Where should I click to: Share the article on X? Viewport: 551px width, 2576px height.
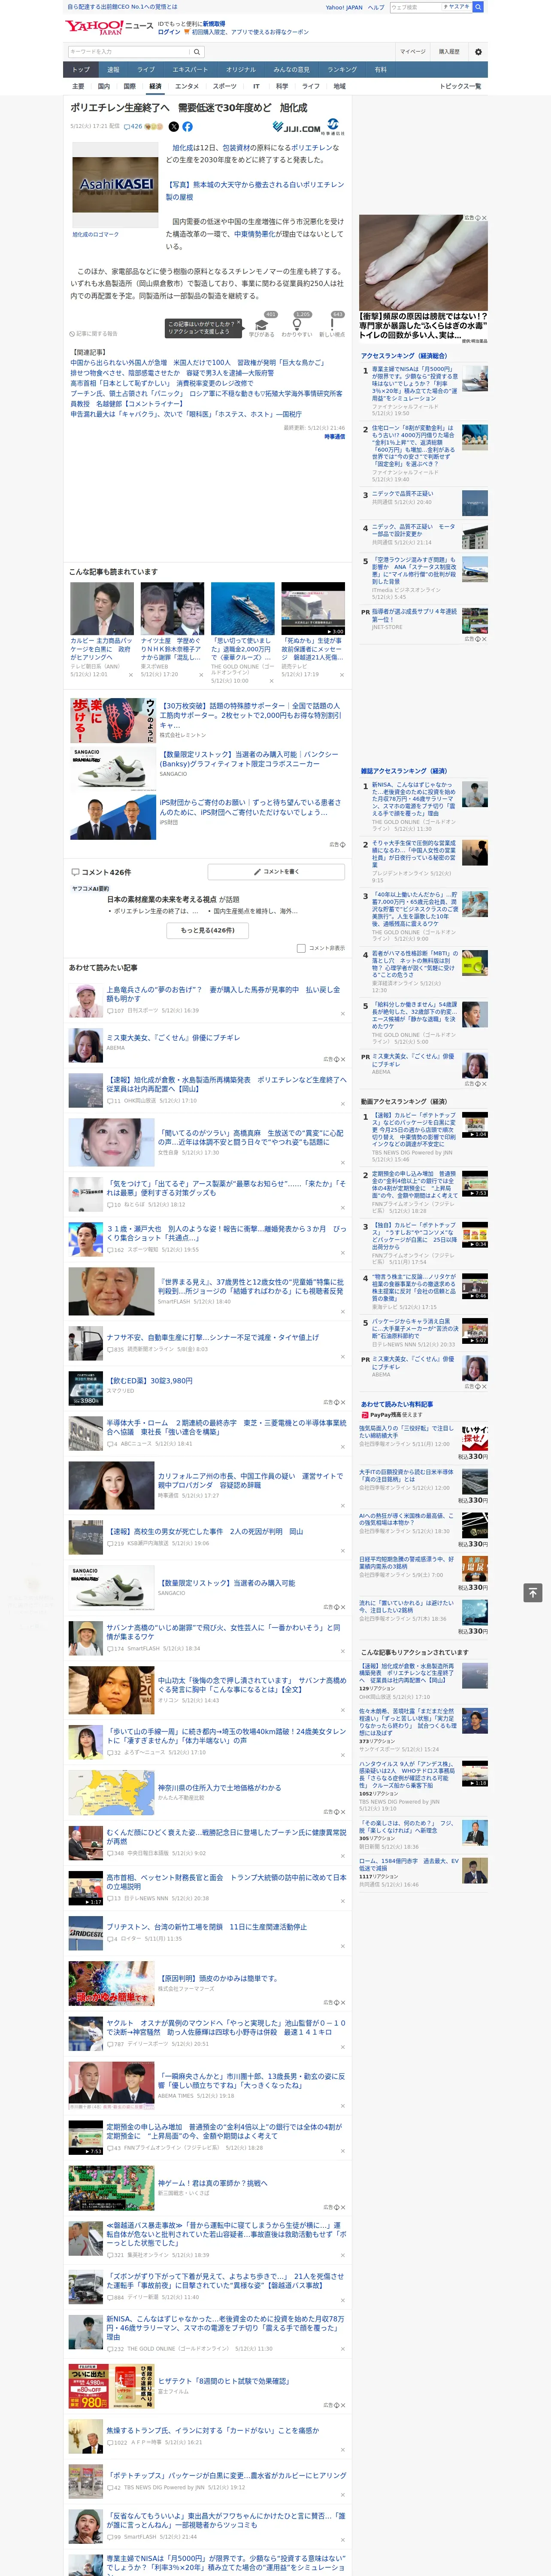point(174,127)
